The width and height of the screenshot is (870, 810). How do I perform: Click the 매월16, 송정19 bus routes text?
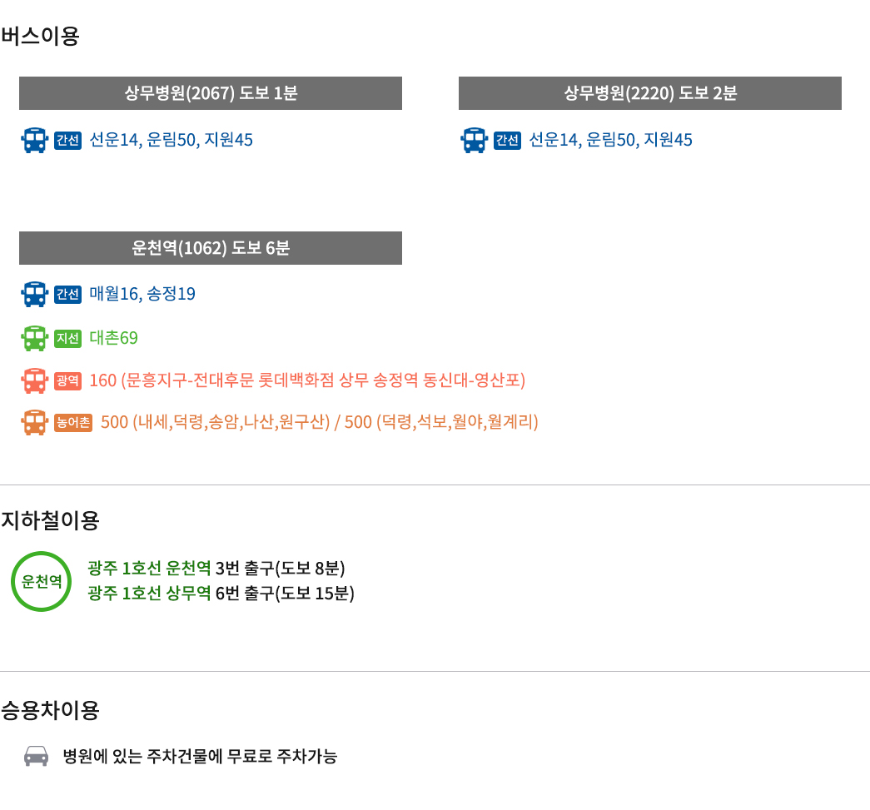coord(142,294)
